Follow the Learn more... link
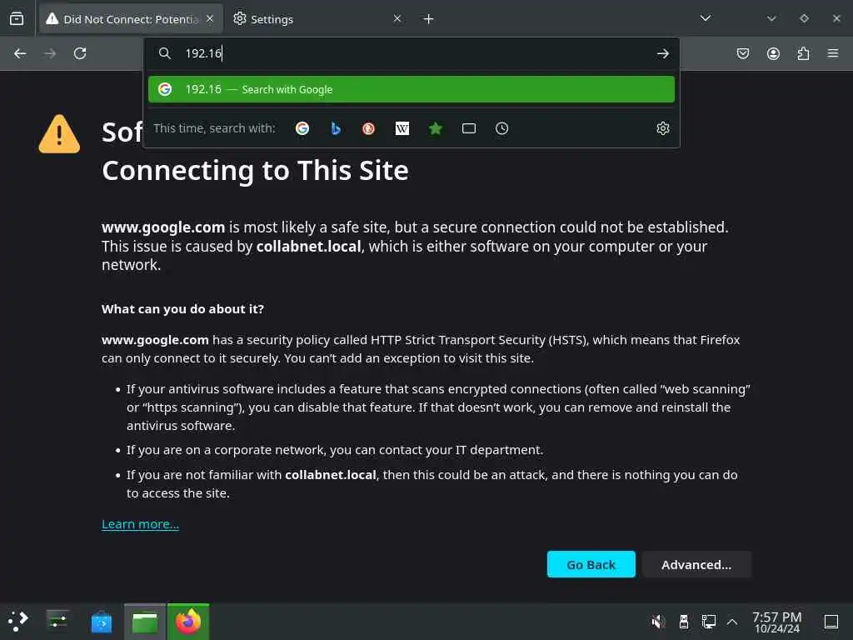Viewport: 853px width, 640px height. coord(140,524)
